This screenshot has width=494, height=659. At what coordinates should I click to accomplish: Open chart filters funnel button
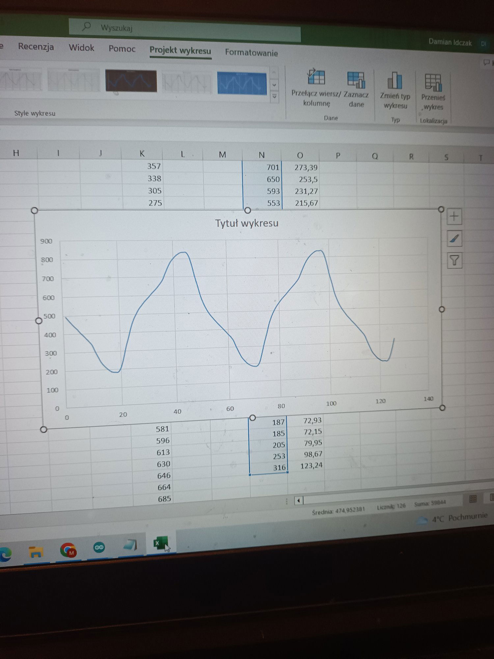point(454,261)
